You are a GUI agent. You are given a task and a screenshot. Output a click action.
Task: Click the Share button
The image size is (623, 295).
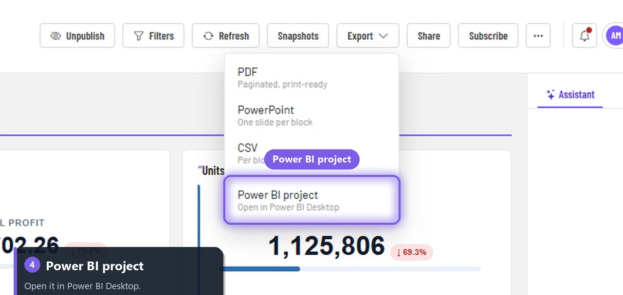tap(429, 36)
